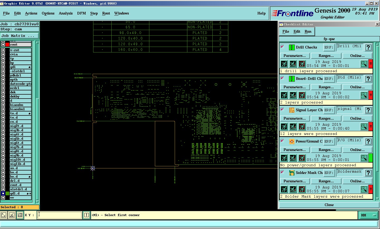The height and width of the screenshot is (229, 380).
Task: Click the red-framed running-man icon under Signal Layer Checks
Action: click(302, 126)
